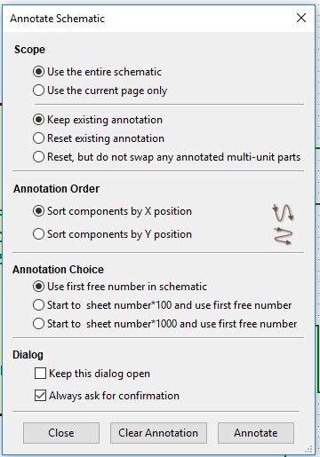Click the dialog resize grip corner
The width and height of the screenshot is (320, 457).
click(x=309, y=449)
